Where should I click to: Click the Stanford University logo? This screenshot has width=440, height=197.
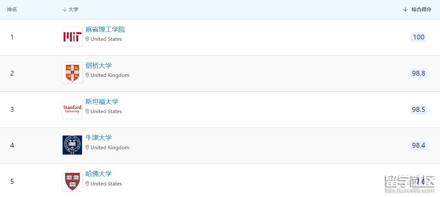click(x=72, y=109)
